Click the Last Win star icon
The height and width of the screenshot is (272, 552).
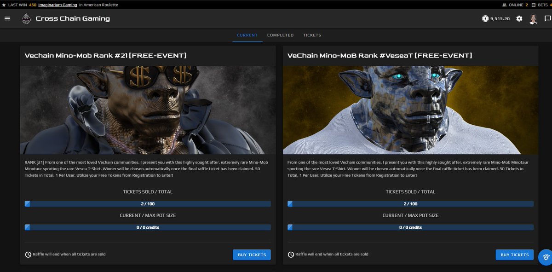tap(4, 5)
